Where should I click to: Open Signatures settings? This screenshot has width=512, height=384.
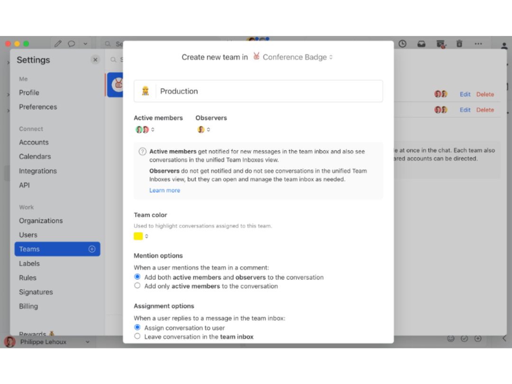pos(36,292)
